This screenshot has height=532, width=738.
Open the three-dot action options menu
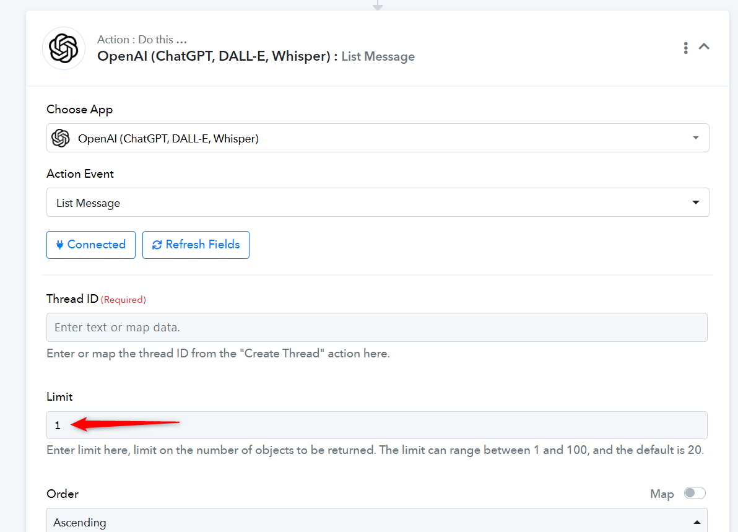coord(686,48)
